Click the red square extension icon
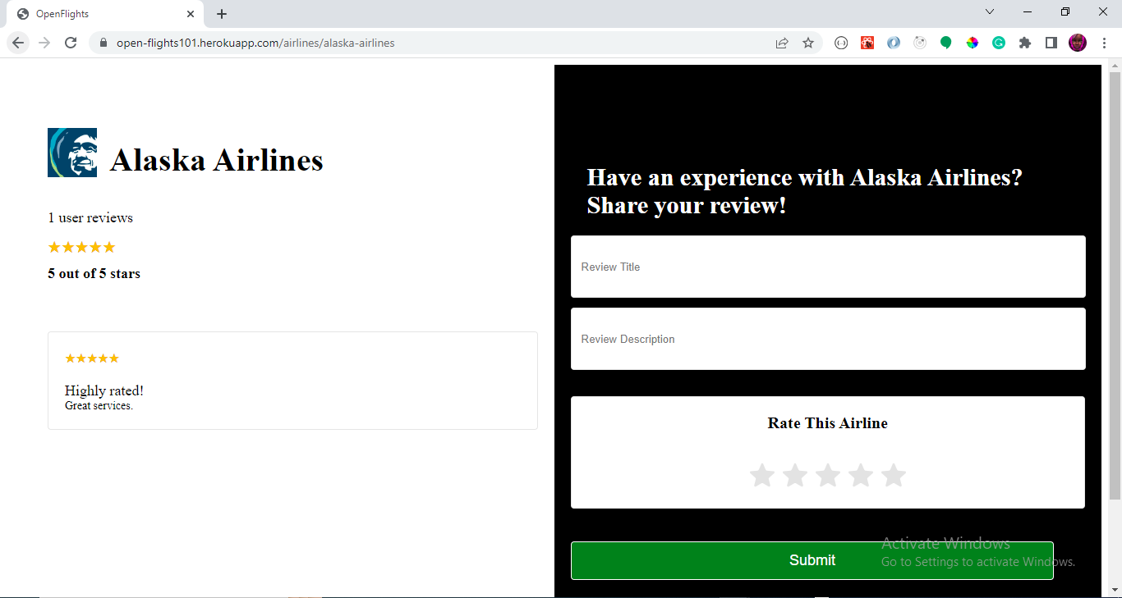1122x598 pixels. click(x=867, y=43)
